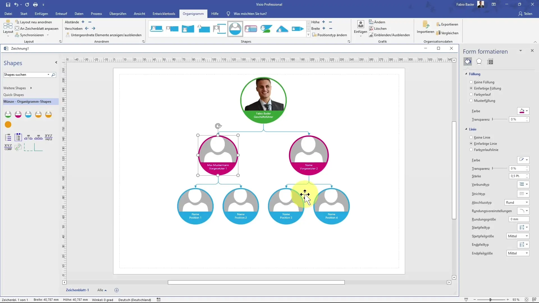
Task: Click the Exportieren button
Action: click(x=447, y=24)
